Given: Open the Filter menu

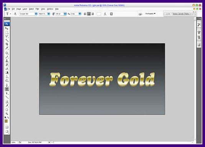Looking at the screenshot, I should coord(37,9).
